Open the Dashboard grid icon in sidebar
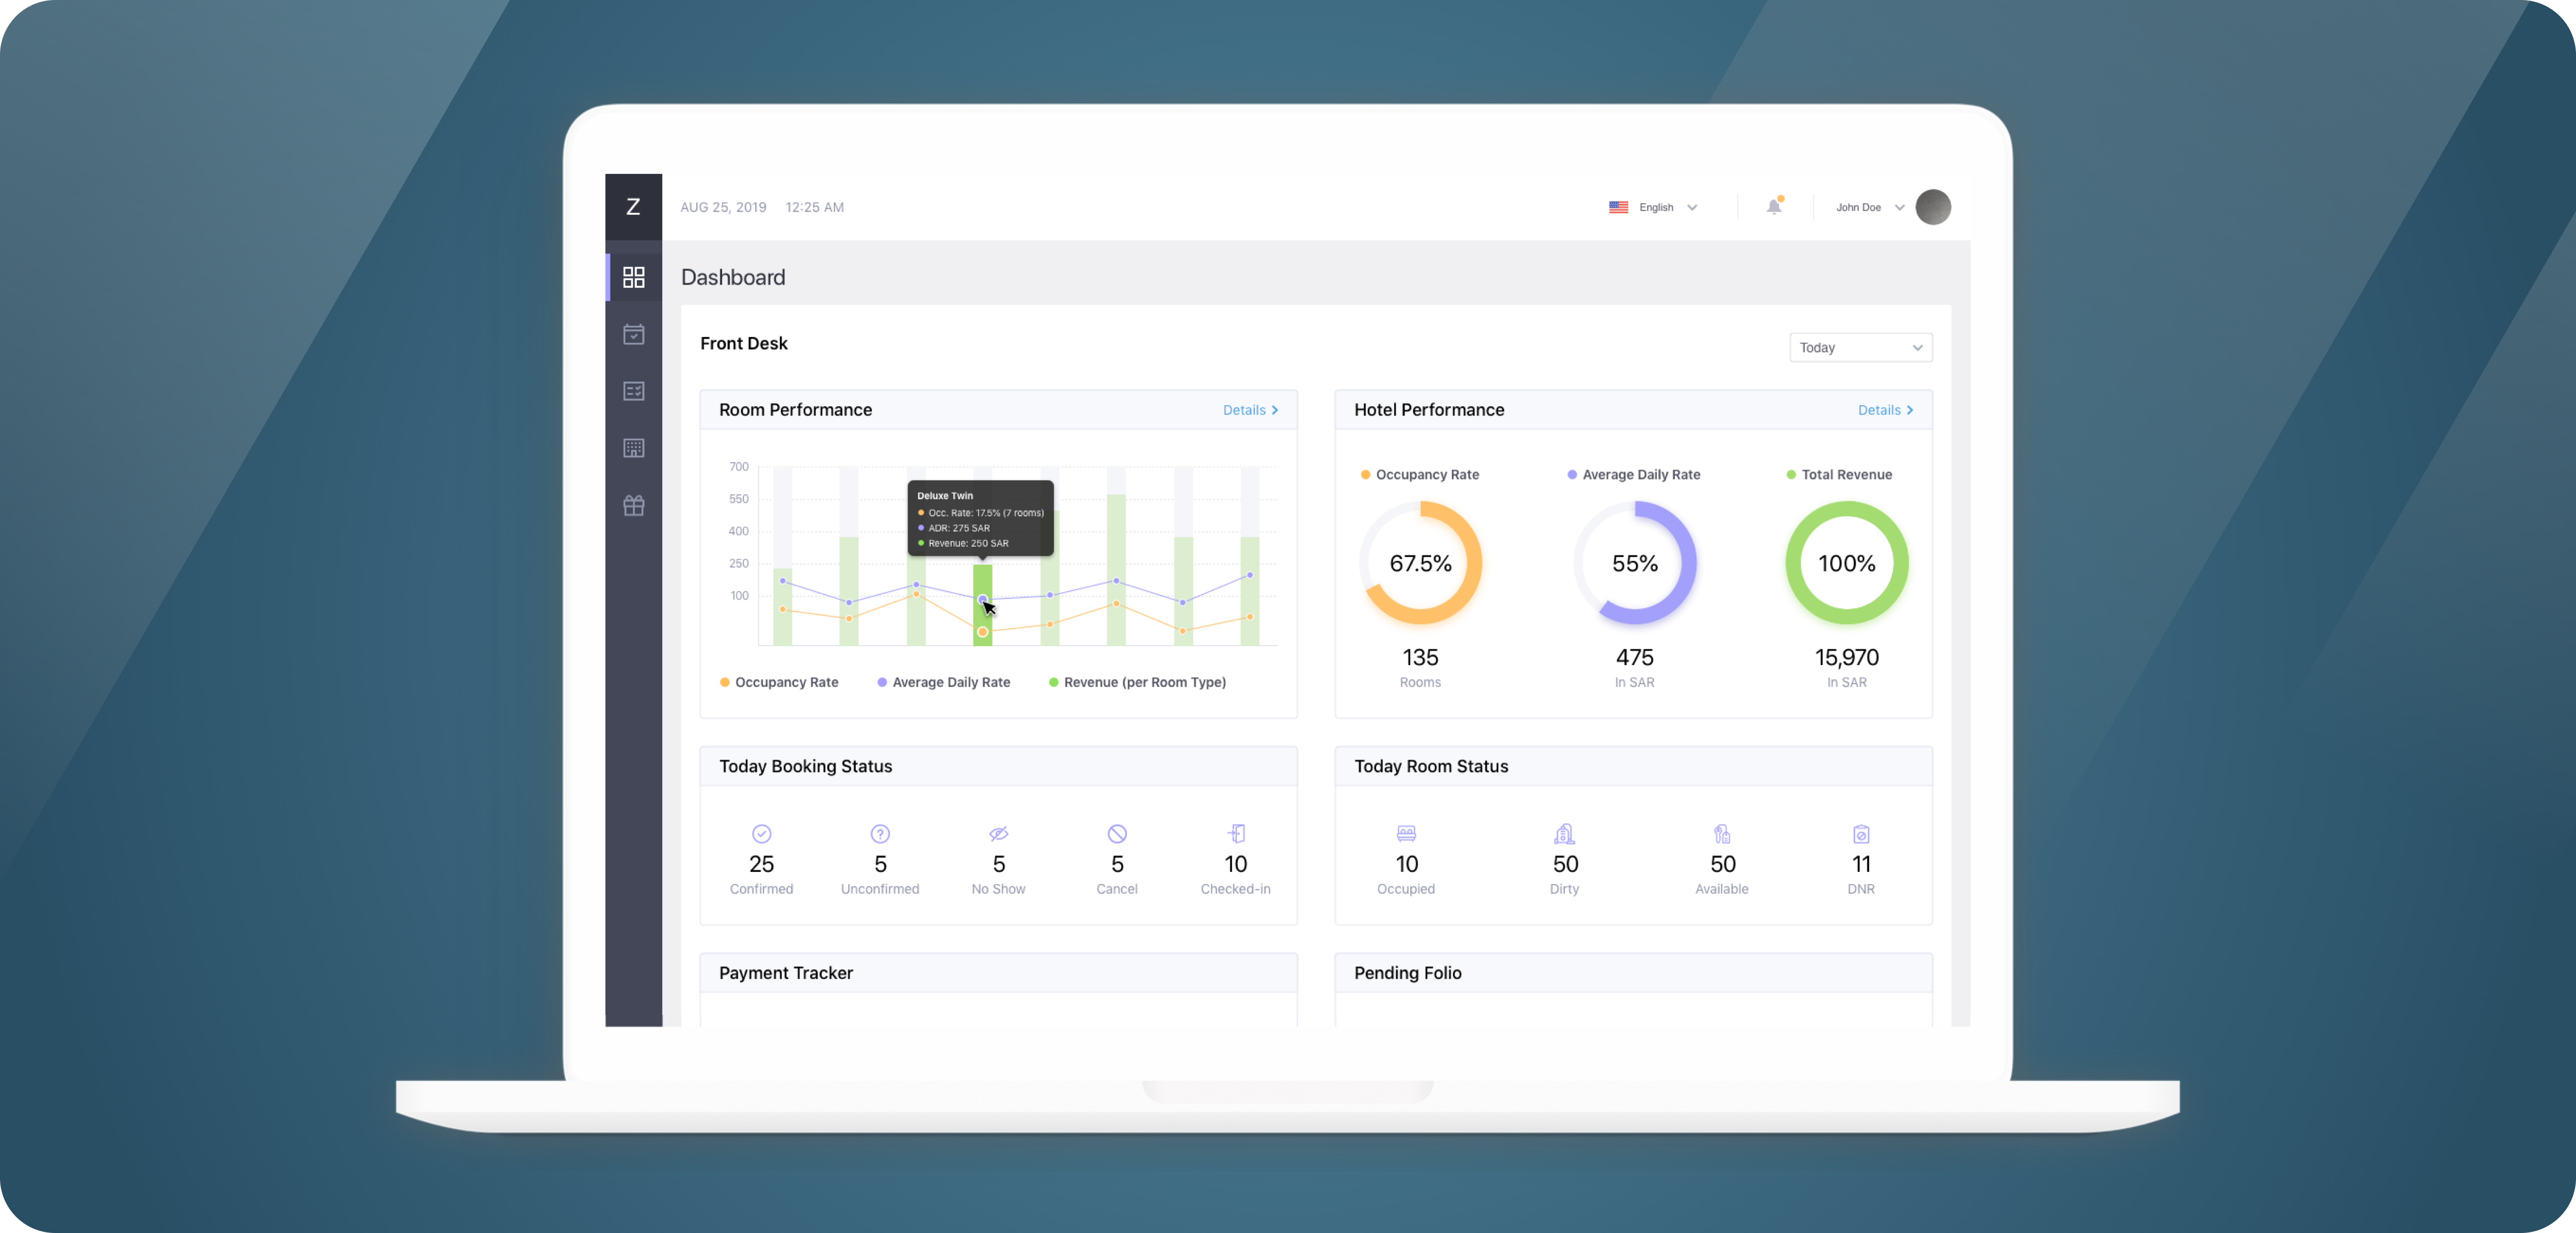 click(x=633, y=277)
